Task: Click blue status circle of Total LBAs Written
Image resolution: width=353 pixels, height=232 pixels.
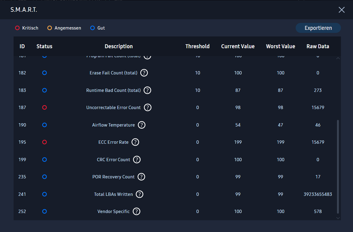Action: 45,194
